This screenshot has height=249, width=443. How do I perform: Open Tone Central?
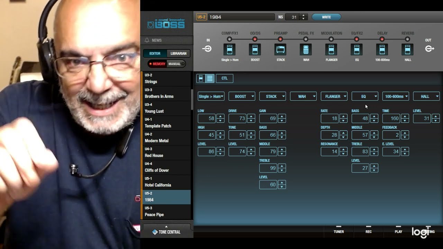[x=166, y=232]
